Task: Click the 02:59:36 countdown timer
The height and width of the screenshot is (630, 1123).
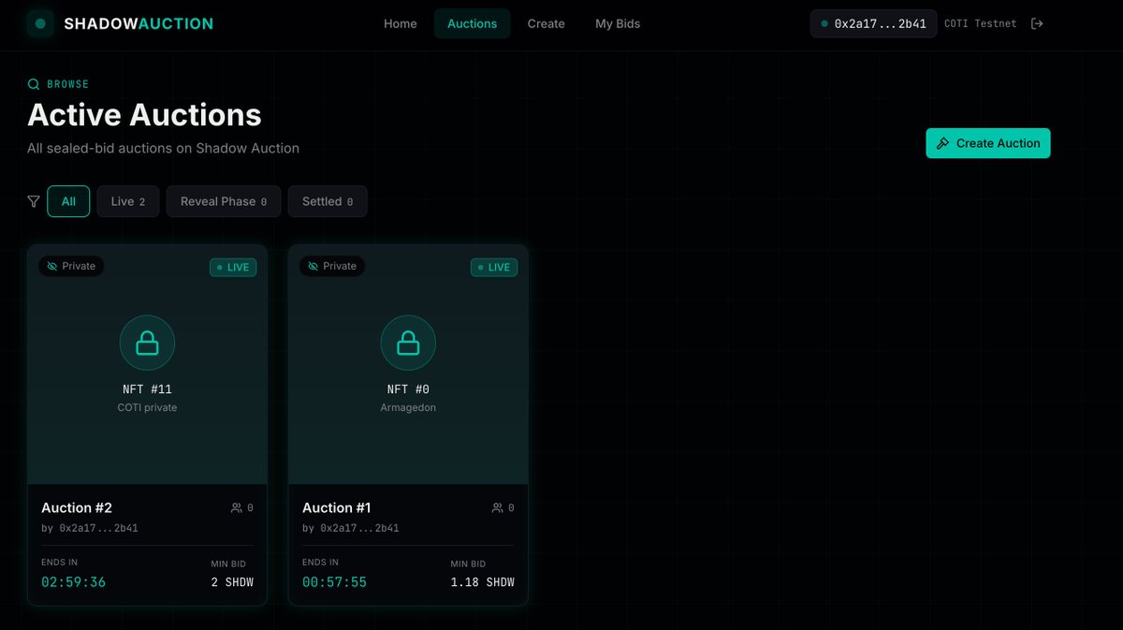Action: pos(74,582)
